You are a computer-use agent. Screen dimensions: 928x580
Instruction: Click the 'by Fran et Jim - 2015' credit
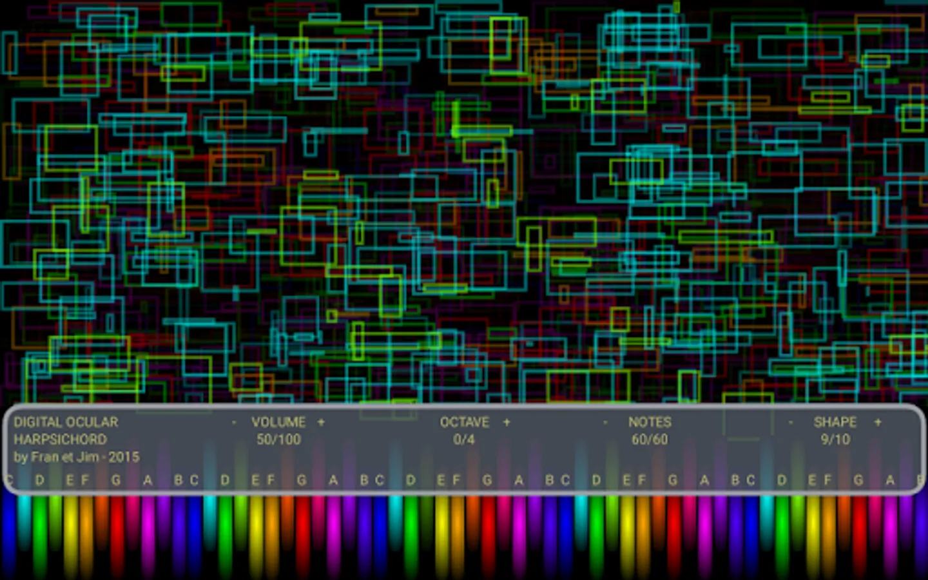[77, 457]
